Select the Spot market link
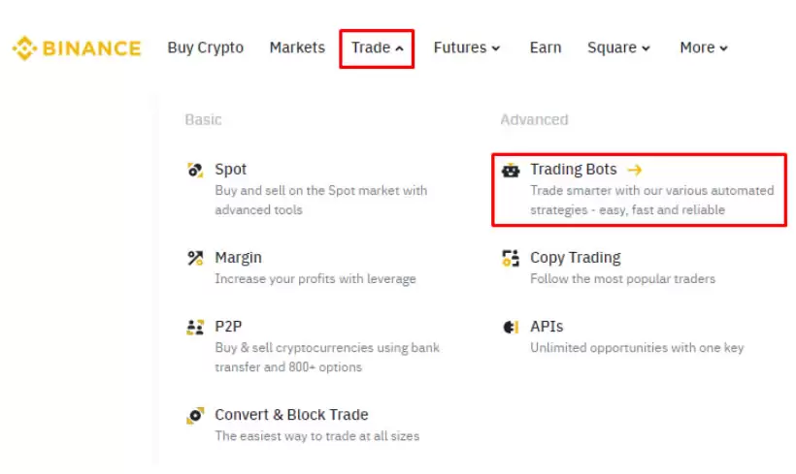 [x=231, y=170]
